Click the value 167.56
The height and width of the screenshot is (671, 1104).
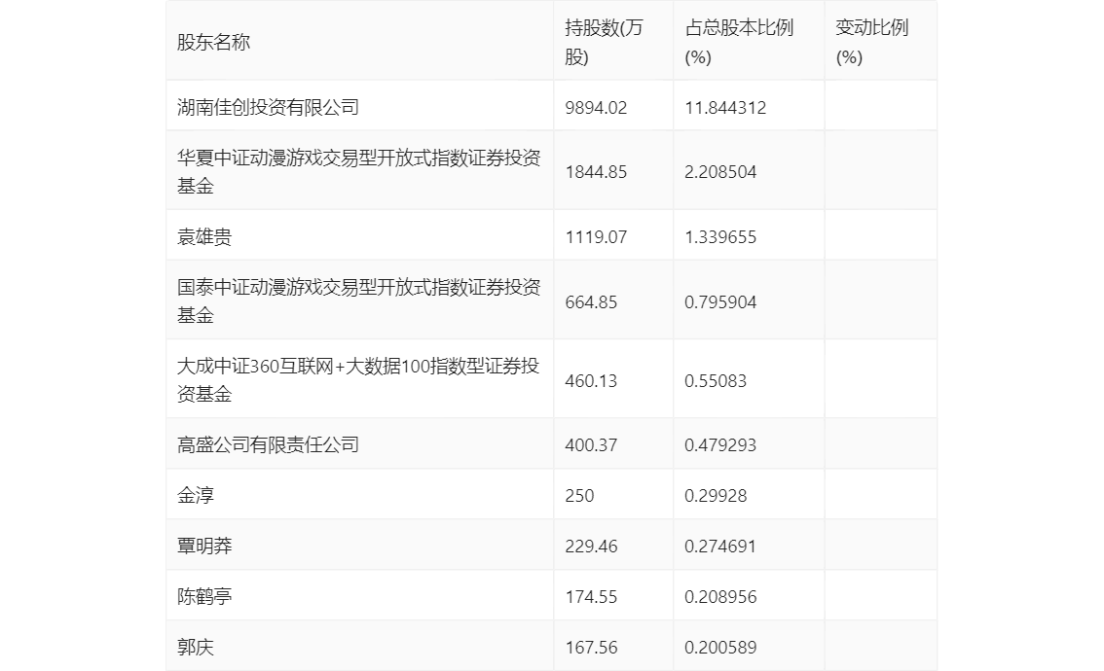pyautogui.click(x=591, y=648)
